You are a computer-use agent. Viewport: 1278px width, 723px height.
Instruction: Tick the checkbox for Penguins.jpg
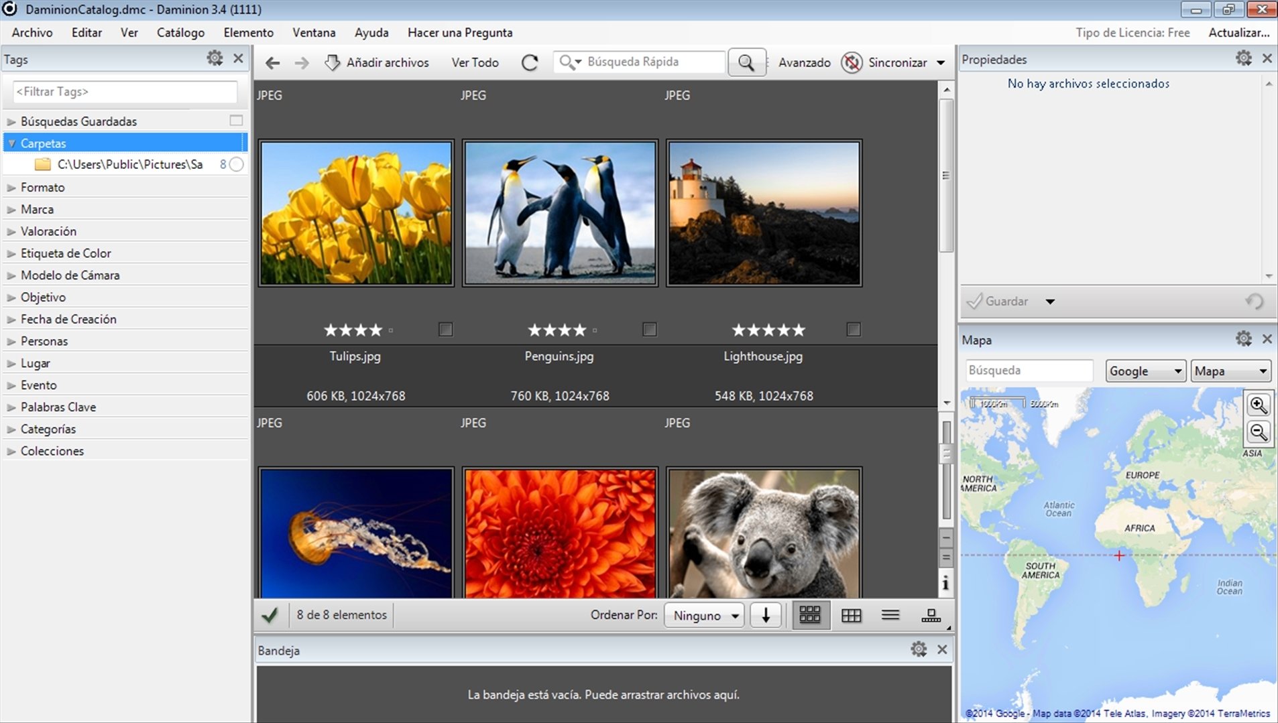pos(649,330)
